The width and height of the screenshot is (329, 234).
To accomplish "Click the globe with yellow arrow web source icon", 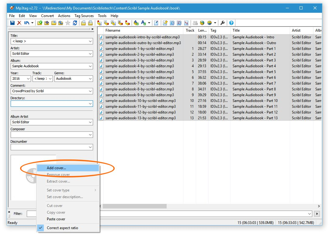I will pyautogui.click(x=202, y=23).
